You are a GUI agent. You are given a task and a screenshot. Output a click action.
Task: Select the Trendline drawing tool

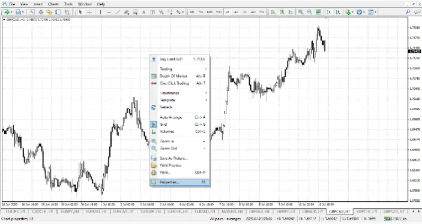118,12
